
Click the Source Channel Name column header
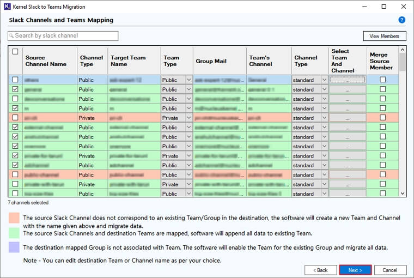pos(46,61)
